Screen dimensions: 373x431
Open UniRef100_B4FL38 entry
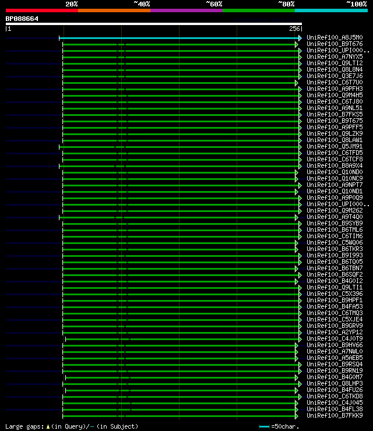[335, 409]
